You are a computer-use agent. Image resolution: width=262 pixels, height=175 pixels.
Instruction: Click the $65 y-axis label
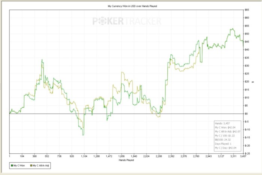(x=247, y=10)
